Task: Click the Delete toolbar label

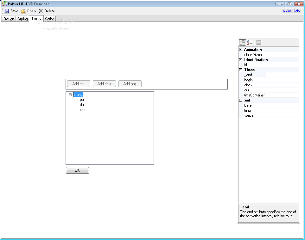Action: pyautogui.click(x=49, y=11)
